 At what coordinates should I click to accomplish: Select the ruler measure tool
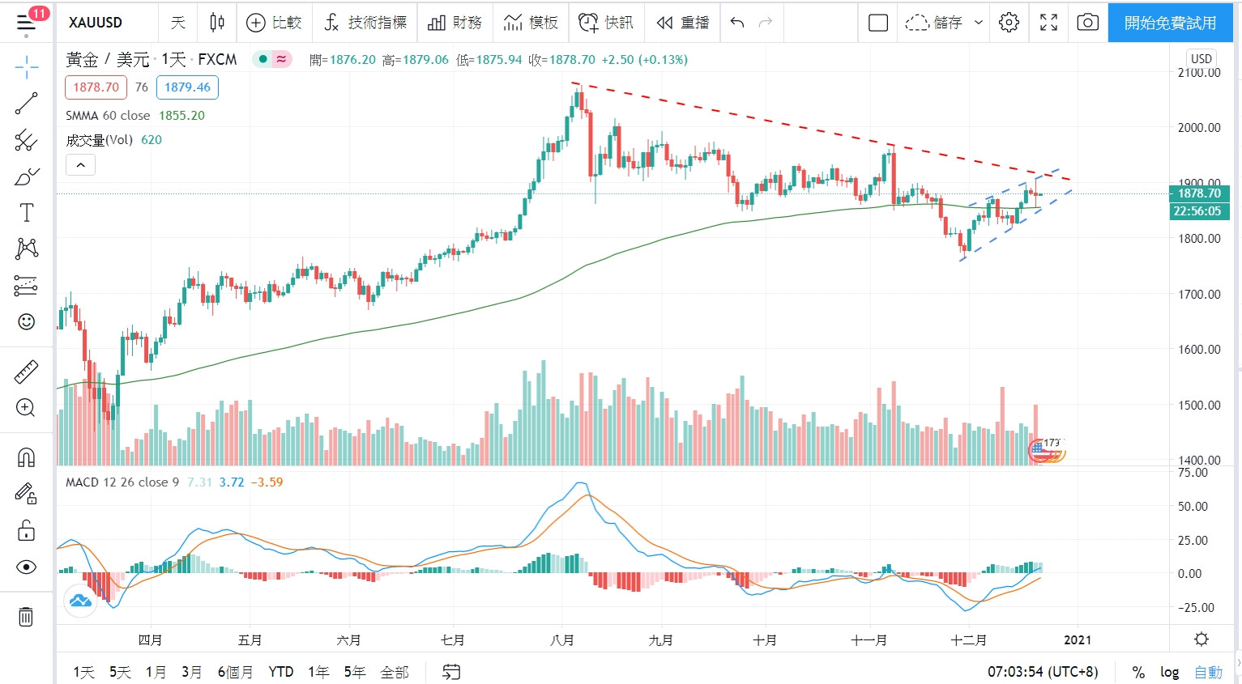[26, 372]
